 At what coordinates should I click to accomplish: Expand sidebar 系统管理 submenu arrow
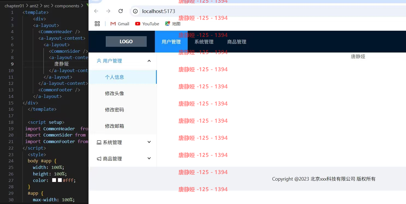click(149, 142)
